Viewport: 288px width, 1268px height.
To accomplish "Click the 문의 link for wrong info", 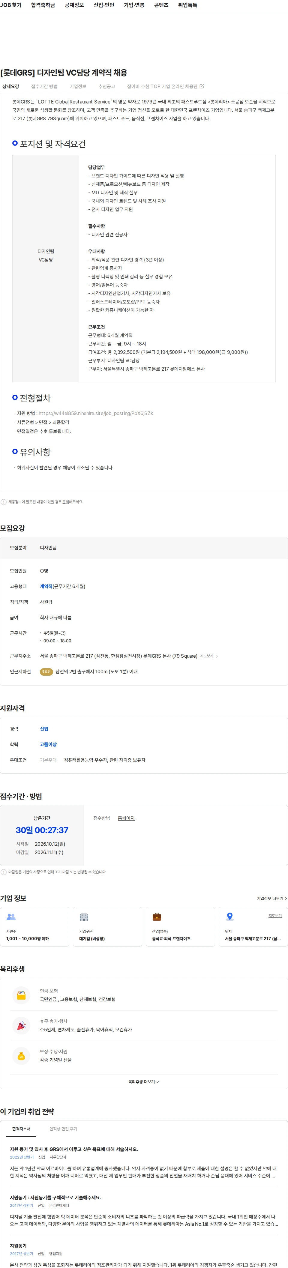I will click(65, 501).
